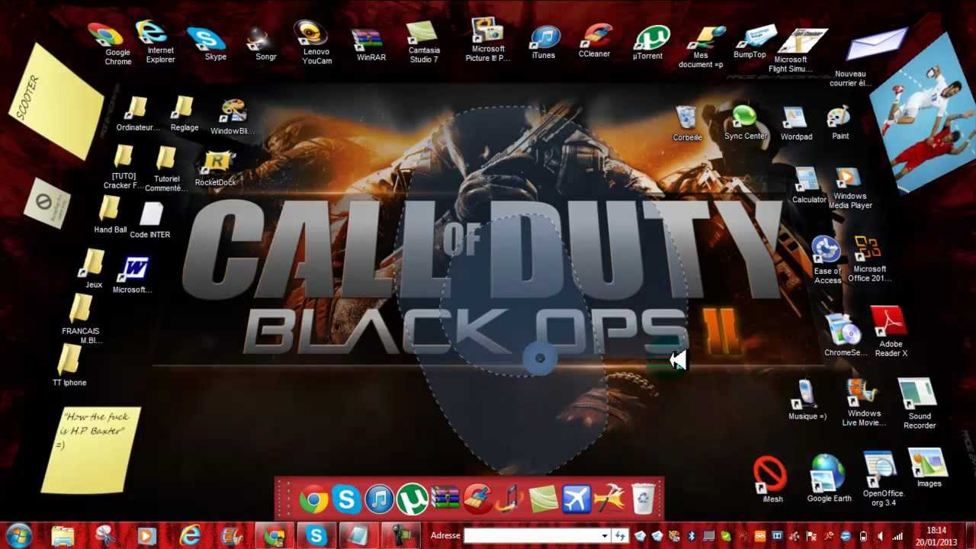Click the airplane icon in RocketDock

pos(577,500)
